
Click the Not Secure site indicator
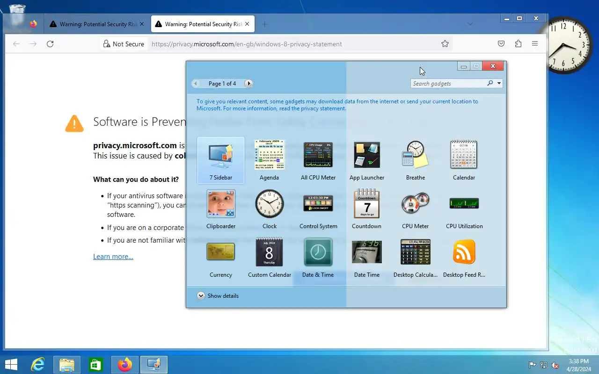[x=124, y=44]
